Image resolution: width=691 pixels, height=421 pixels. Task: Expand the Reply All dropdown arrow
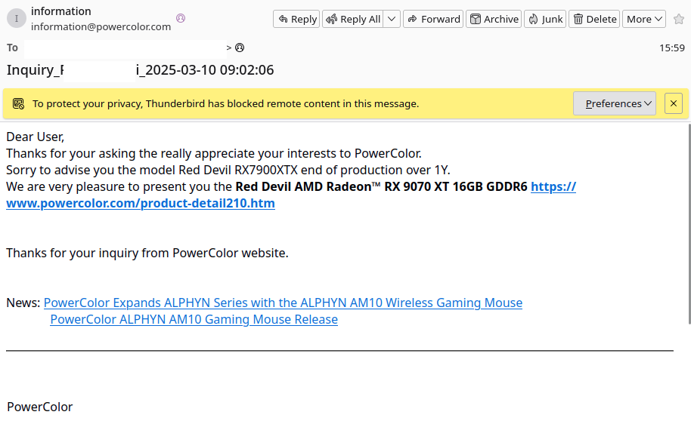pyautogui.click(x=392, y=19)
